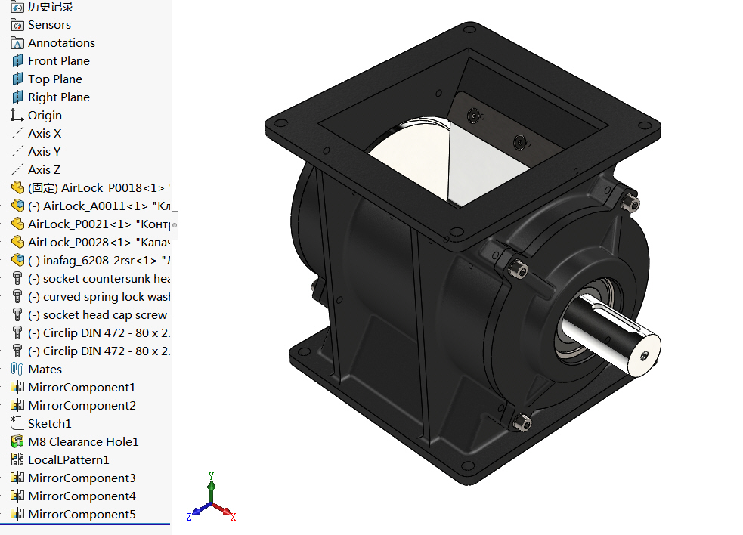Click the panel flyout handle beside the tree
This screenshot has width=743, height=535.
click(x=175, y=225)
